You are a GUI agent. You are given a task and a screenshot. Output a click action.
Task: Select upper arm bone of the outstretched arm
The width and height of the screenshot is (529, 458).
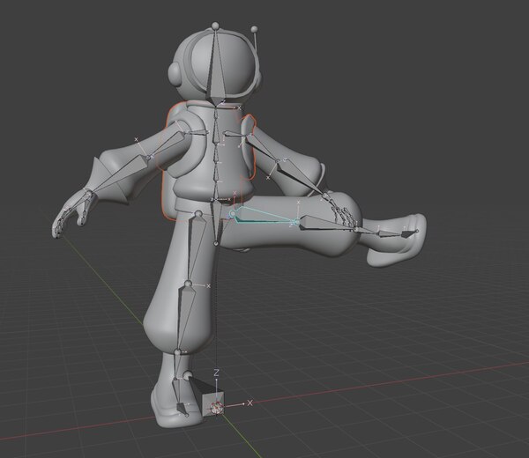tap(167, 145)
